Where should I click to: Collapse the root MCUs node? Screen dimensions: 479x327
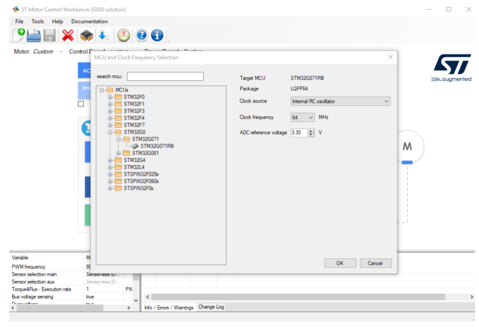[x=102, y=90]
